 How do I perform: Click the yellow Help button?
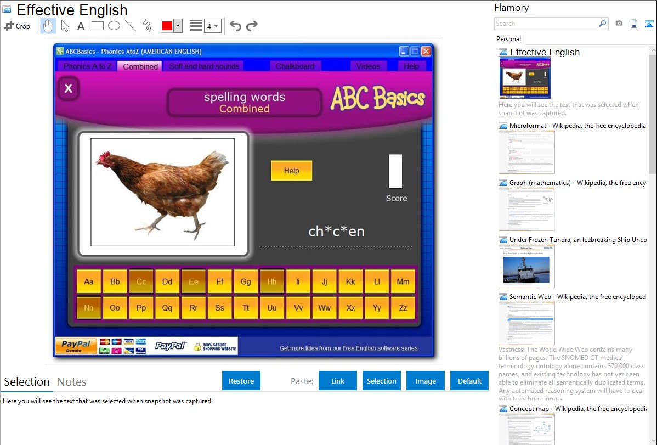[291, 171]
